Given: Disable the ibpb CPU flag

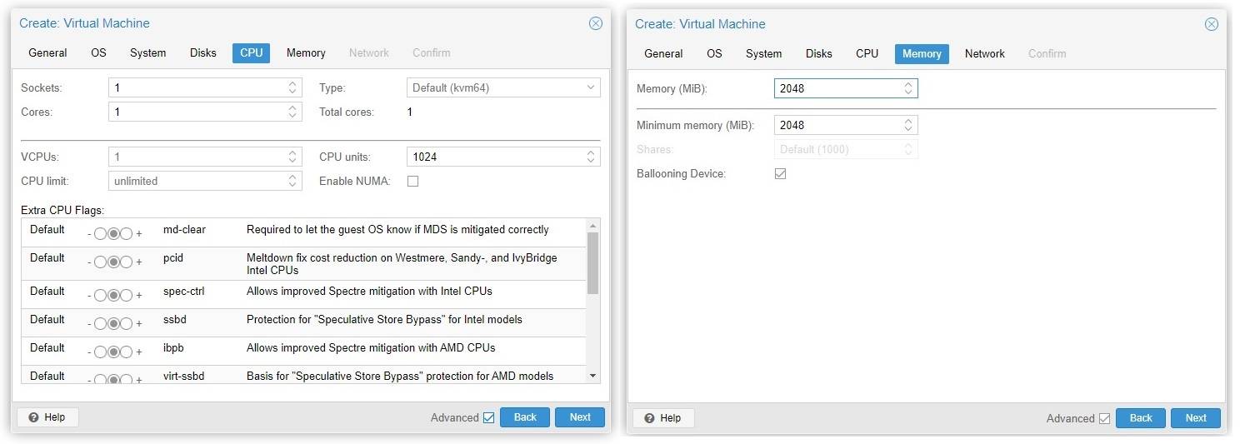Looking at the screenshot, I should (100, 352).
